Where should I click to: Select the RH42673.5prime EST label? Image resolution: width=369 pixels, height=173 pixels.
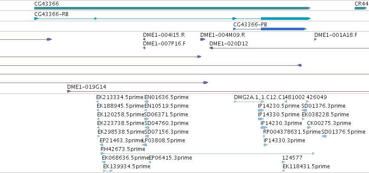click(123, 149)
